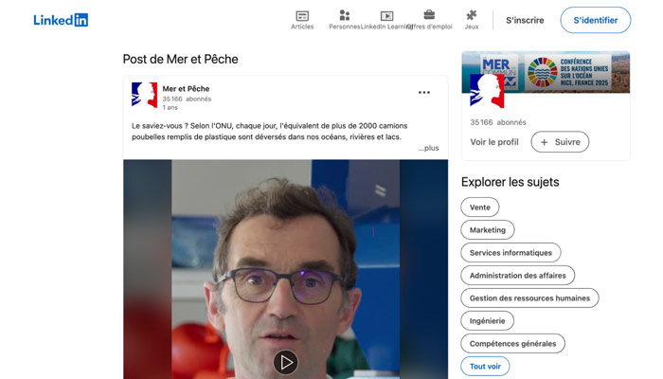This screenshot has height=379, width=663.
Task: Follow Mer et Pêche with Suivre
Action: (560, 142)
